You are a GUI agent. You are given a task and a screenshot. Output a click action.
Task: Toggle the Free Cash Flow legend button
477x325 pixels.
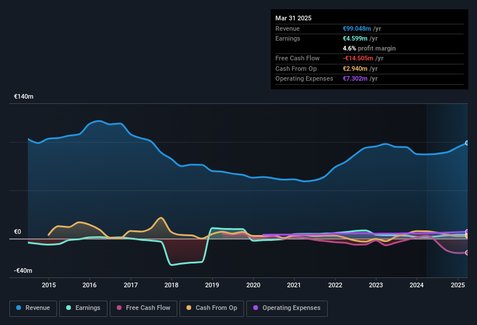pos(144,308)
